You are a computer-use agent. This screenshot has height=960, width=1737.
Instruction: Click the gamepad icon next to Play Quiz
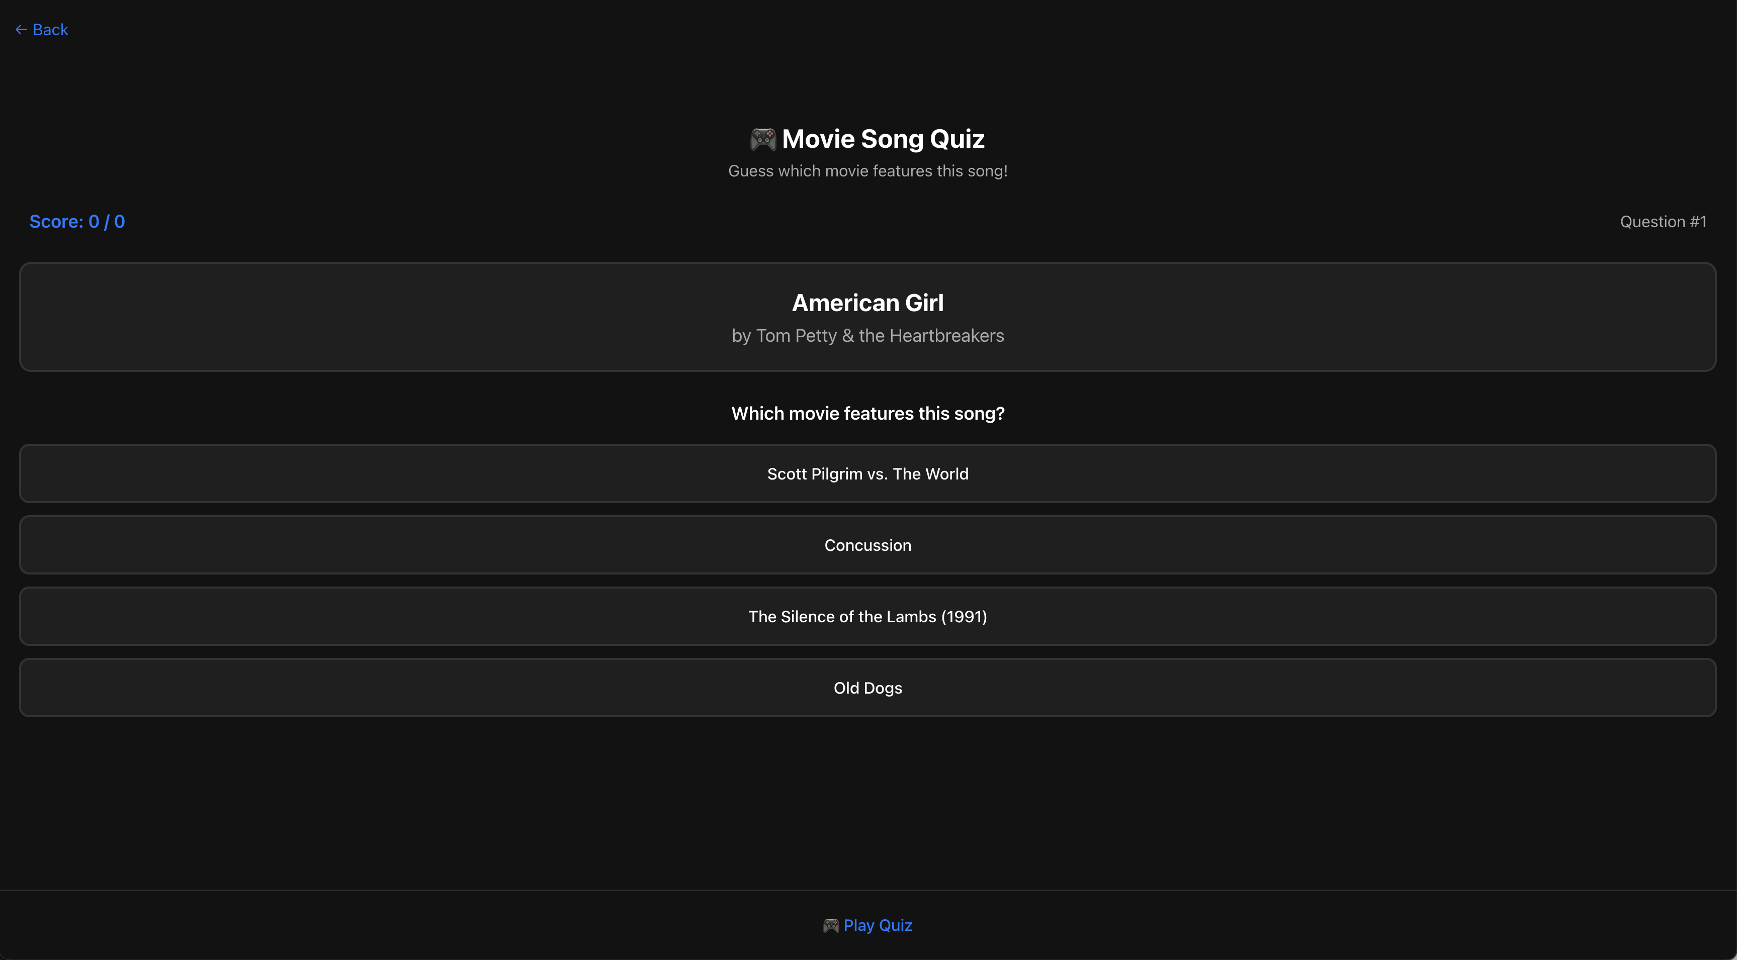click(x=831, y=925)
